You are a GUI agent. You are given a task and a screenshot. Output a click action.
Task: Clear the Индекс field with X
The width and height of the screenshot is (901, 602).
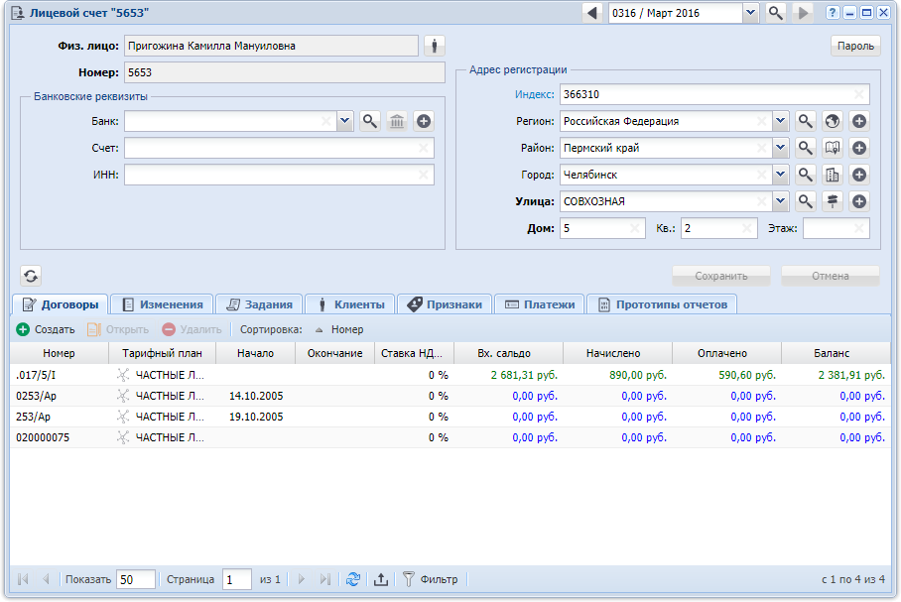pyautogui.click(x=858, y=95)
